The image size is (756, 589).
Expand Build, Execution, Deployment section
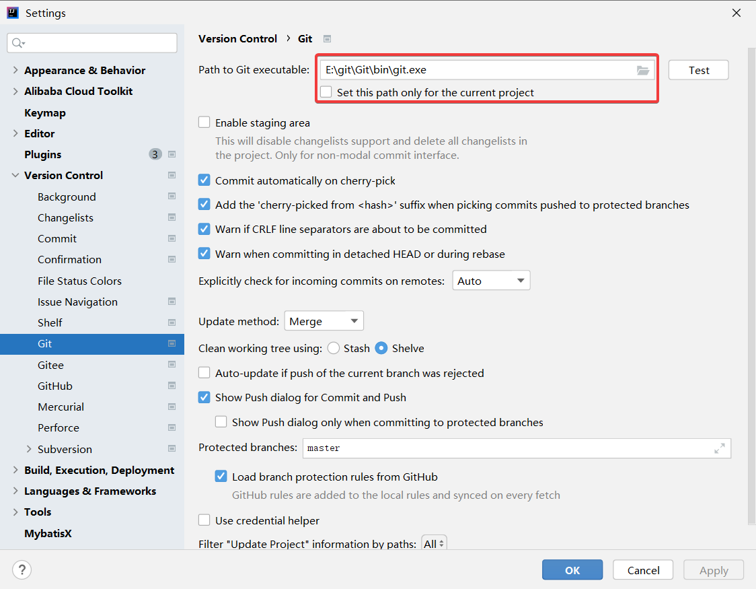pyautogui.click(x=15, y=470)
